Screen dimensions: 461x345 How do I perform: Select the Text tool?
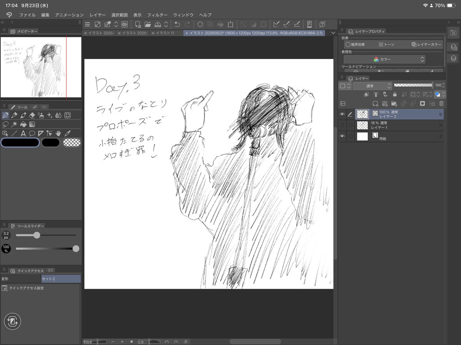[23, 134]
